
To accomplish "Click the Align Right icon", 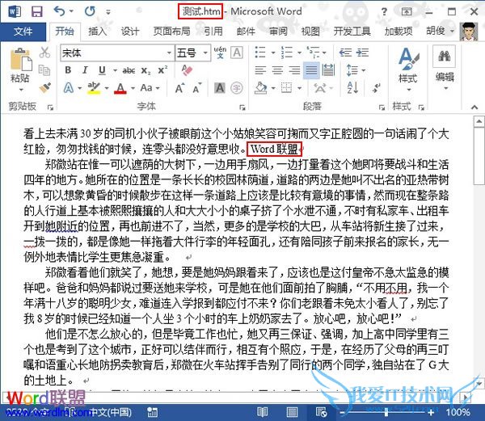I will pyautogui.click(x=294, y=70).
